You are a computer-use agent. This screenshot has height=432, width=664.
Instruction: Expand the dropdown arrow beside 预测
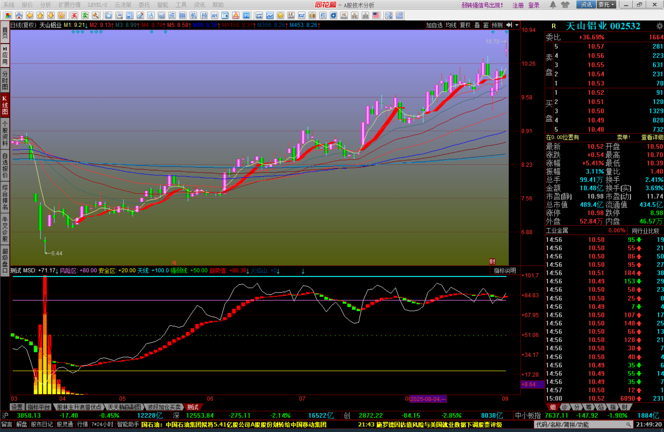(517, 25)
